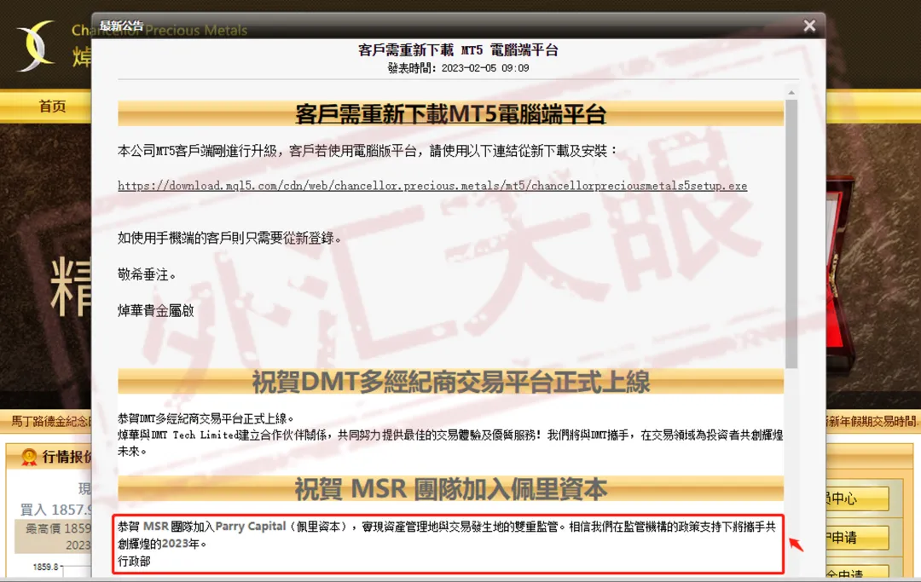Close the 最新公告 announcement dialog
The height and width of the screenshot is (582, 921).
tap(809, 26)
